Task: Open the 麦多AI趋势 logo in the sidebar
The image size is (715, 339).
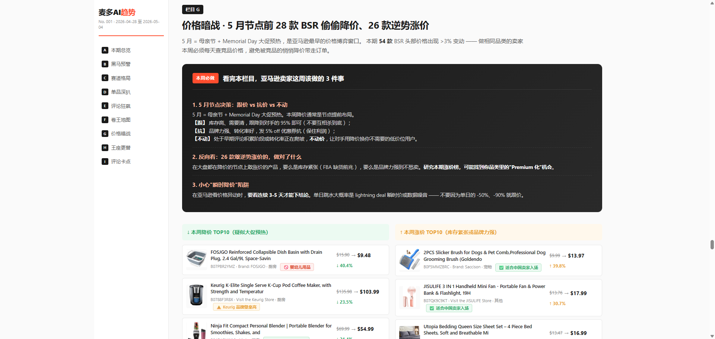Action: 117,12
